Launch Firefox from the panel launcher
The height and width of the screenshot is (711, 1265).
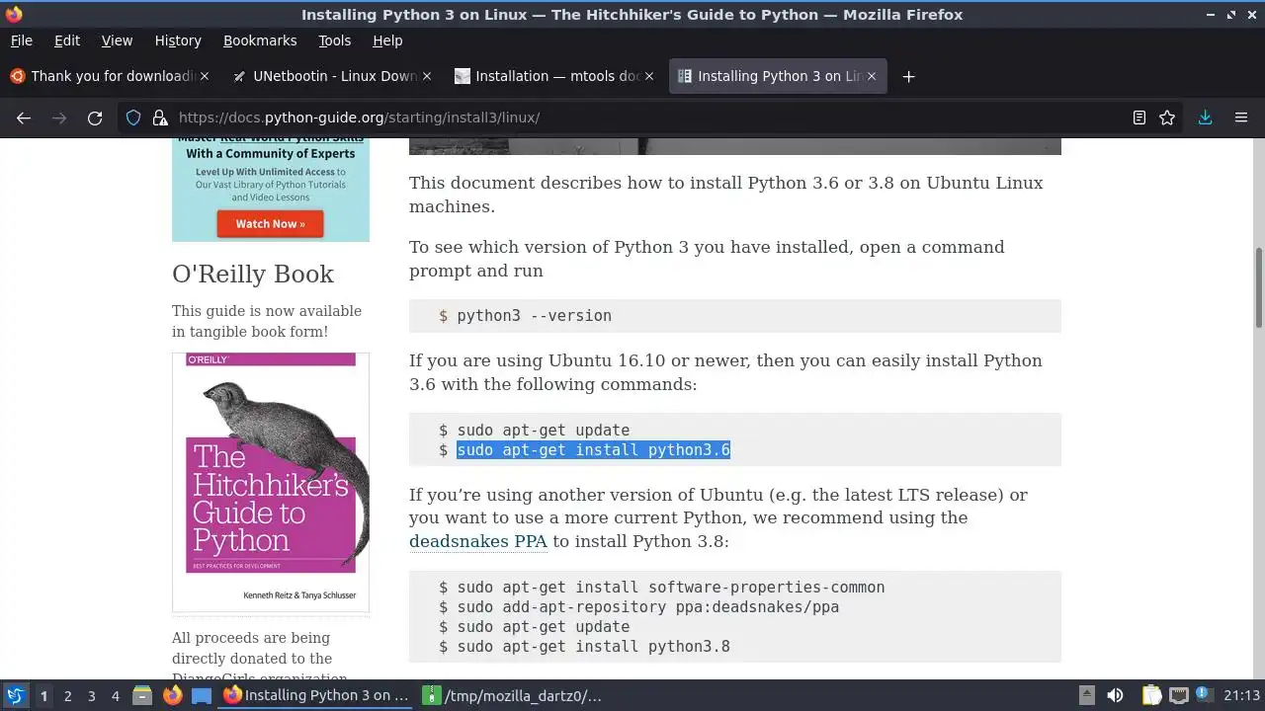[x=172, y=695]
